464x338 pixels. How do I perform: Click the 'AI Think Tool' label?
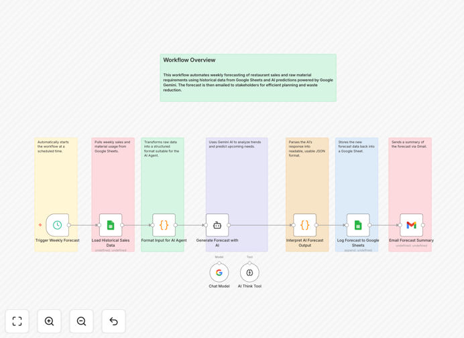coord(249,286)
